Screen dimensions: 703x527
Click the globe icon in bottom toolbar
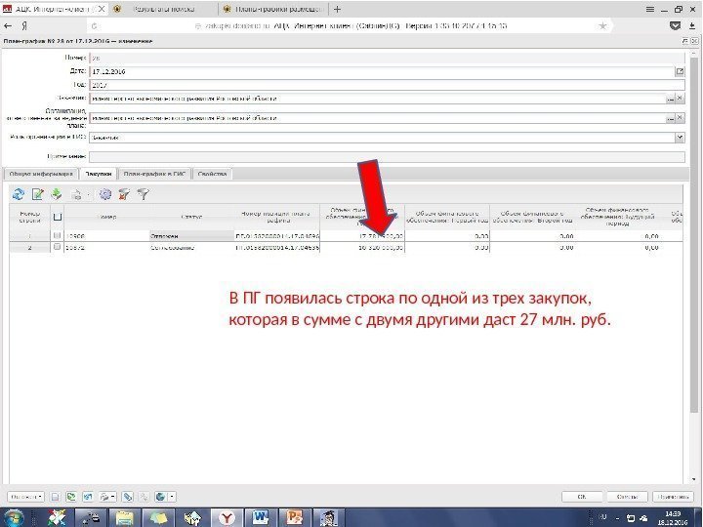pyautogui.click(x=160, y=497)
